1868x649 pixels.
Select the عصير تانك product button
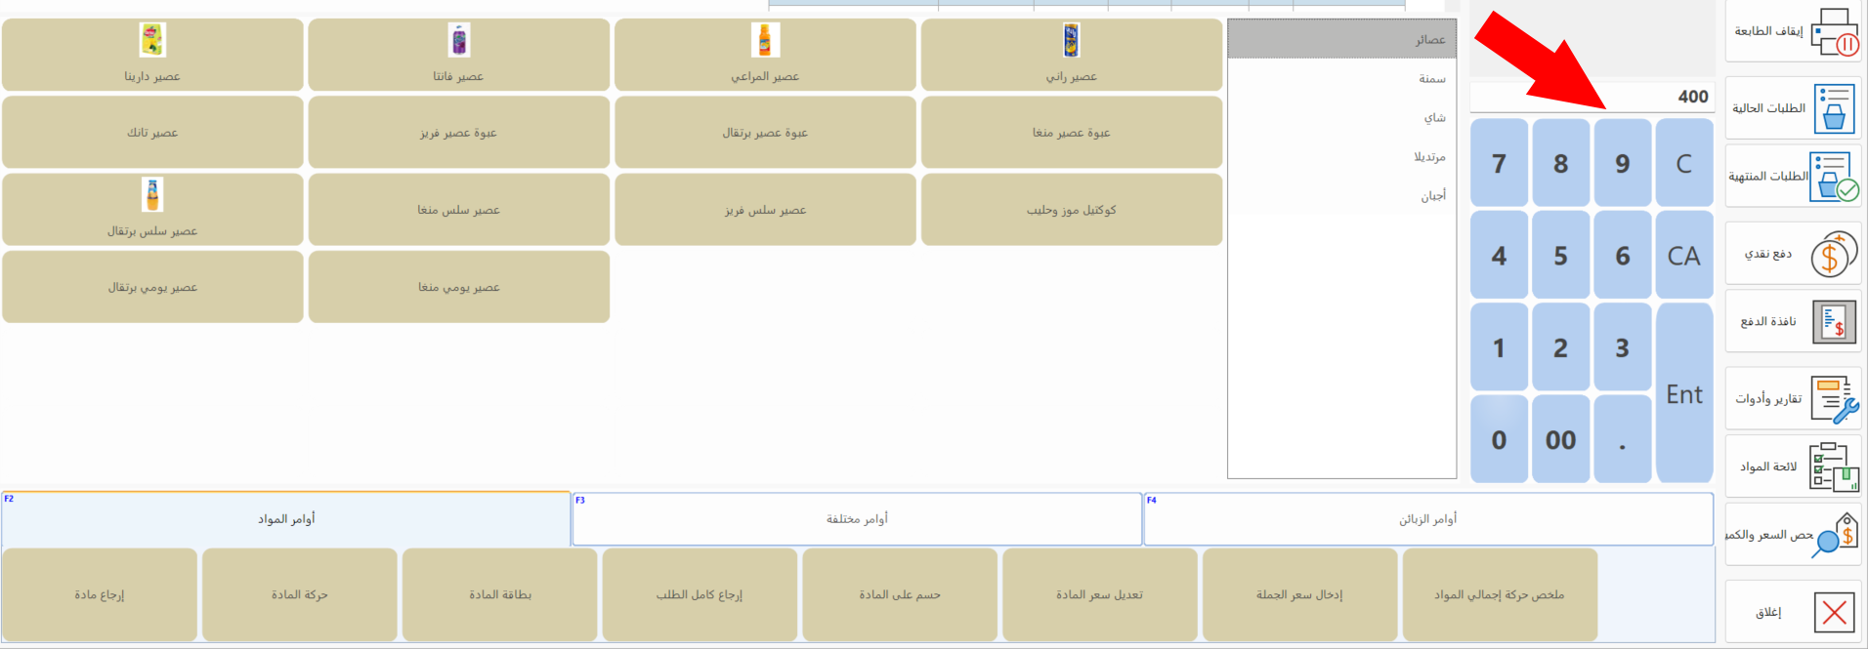coord(152,133)
